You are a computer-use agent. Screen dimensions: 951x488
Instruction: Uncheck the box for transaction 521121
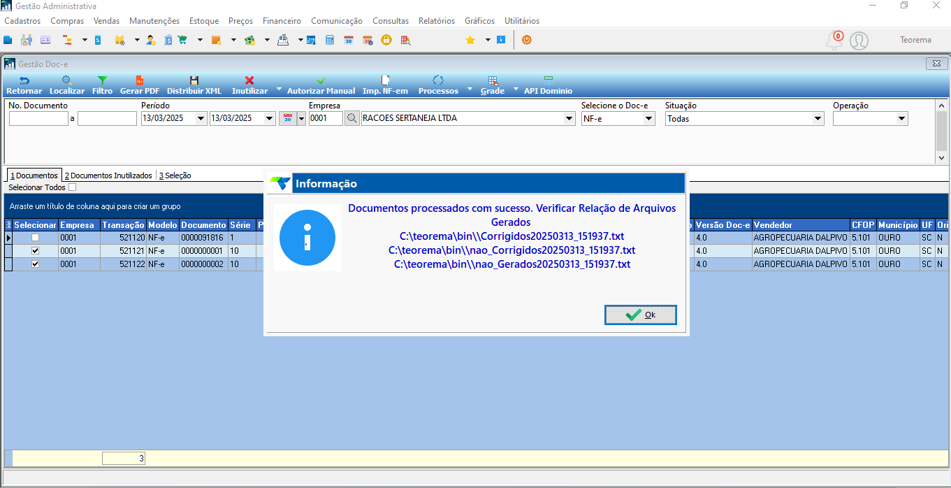coord(35,251)
